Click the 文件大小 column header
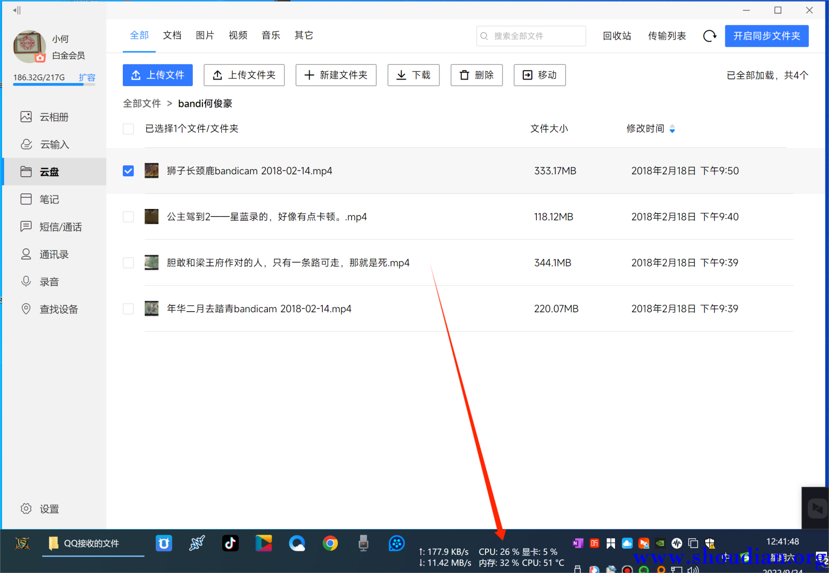The height and width of the screenshot is (573, 829). pos(549,129)
